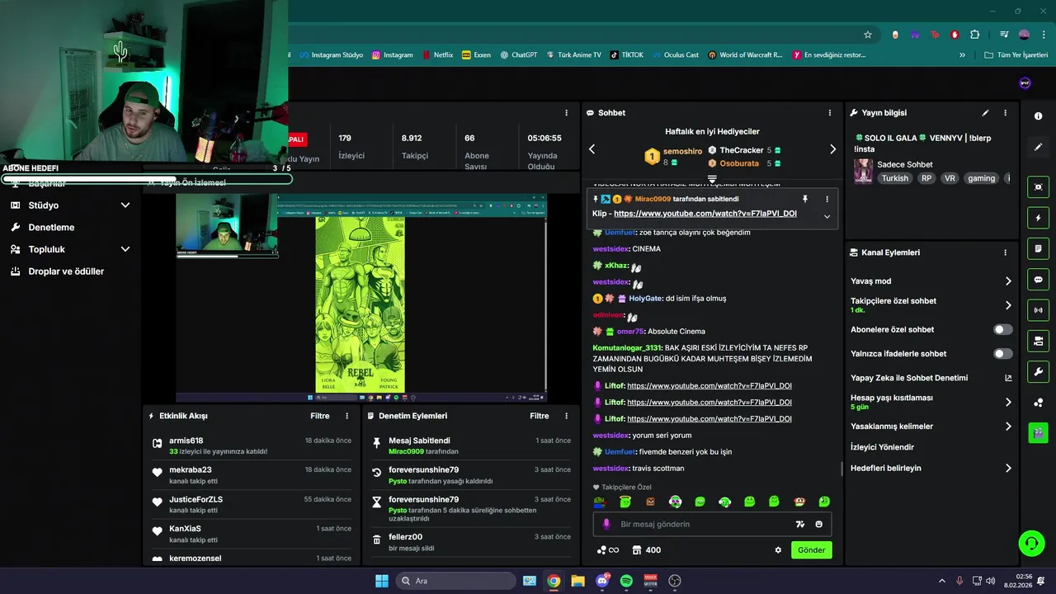Viewport: 1056px width, 594px height.
Task: Open YouTube link in pinned message
Action: 705,214
